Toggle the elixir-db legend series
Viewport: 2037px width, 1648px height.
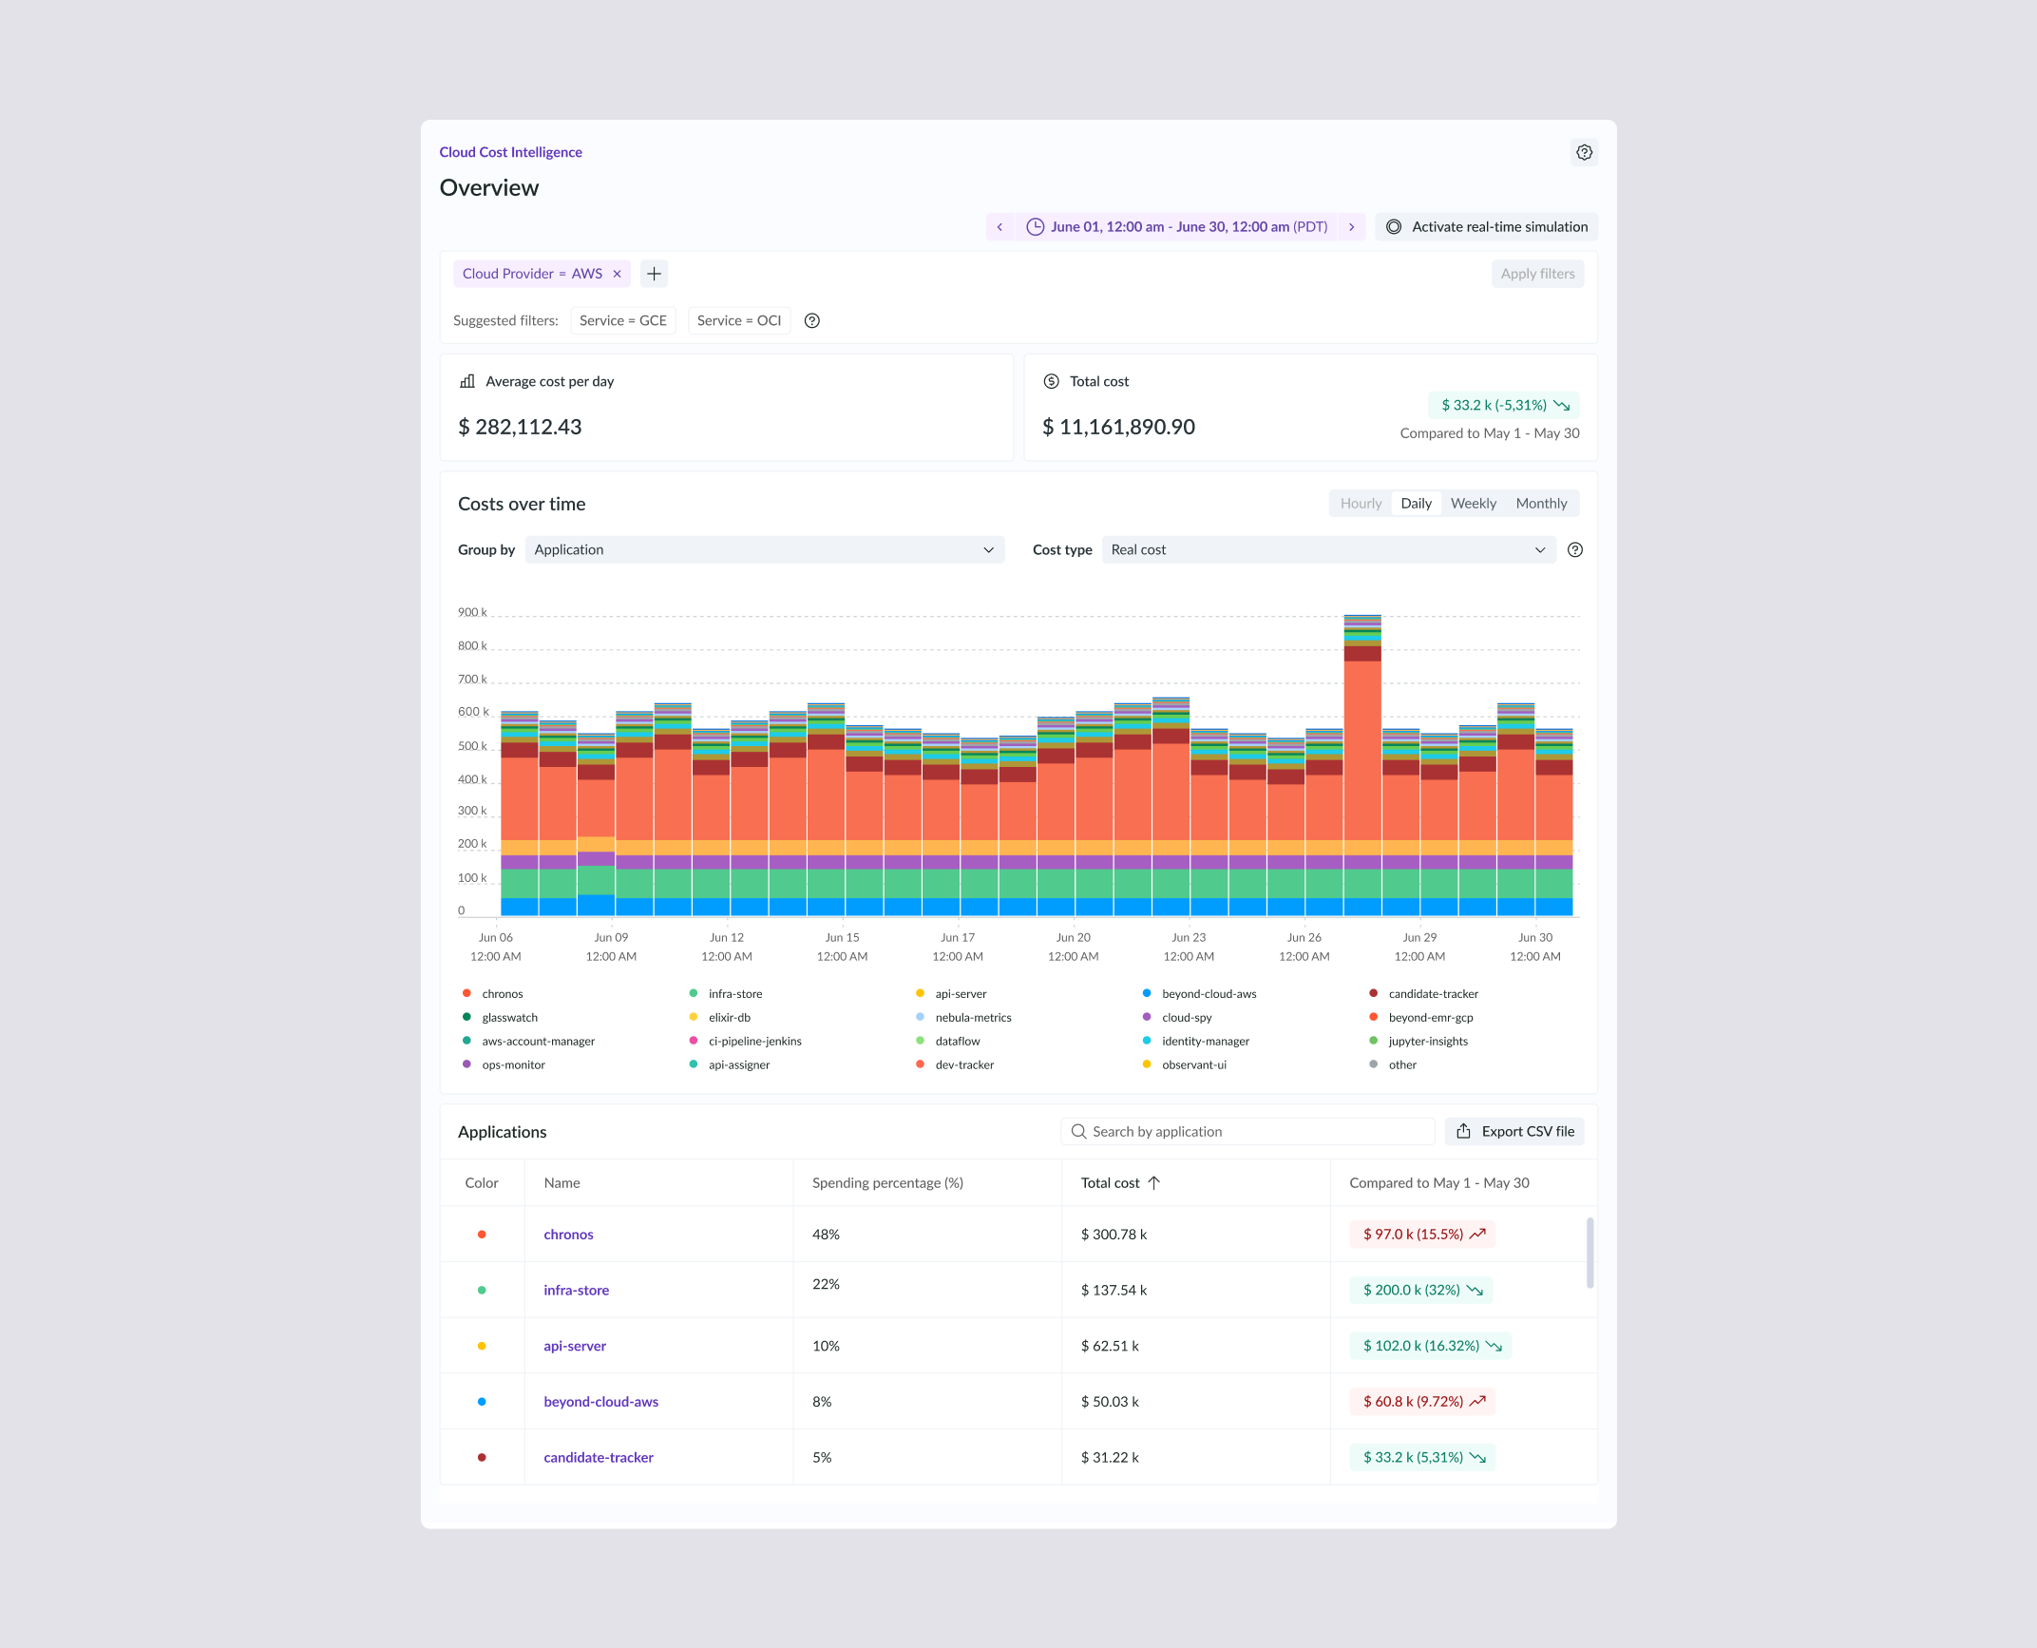(x=720, y=1018)
